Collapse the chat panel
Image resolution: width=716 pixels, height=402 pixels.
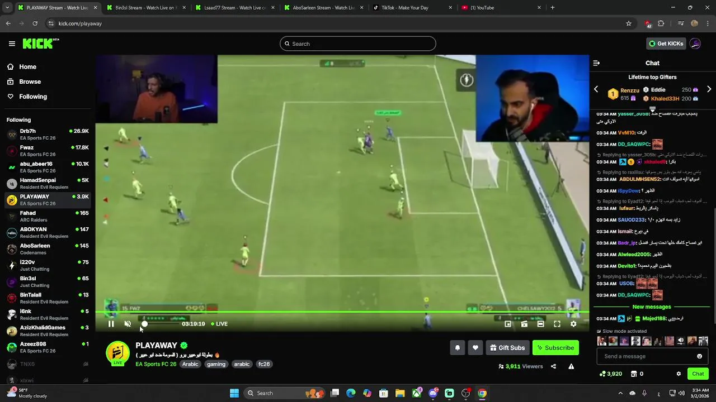(x=596, y=63)
